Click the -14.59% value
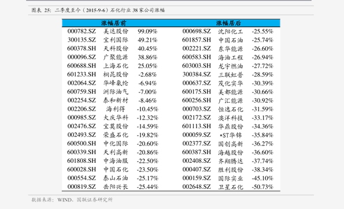Screen dimensions: 344x209 coord(147,126)
